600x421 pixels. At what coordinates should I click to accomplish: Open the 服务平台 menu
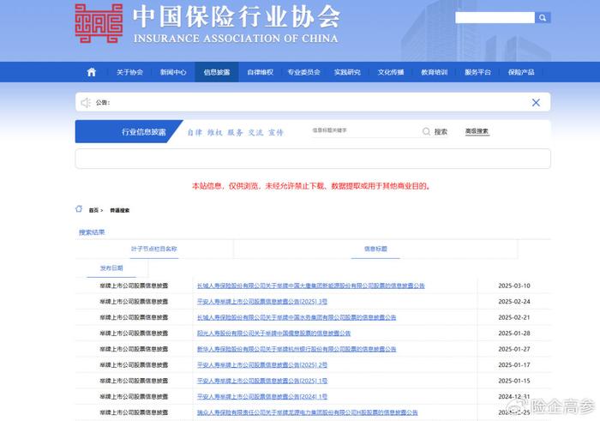click(x=477, y=72)
